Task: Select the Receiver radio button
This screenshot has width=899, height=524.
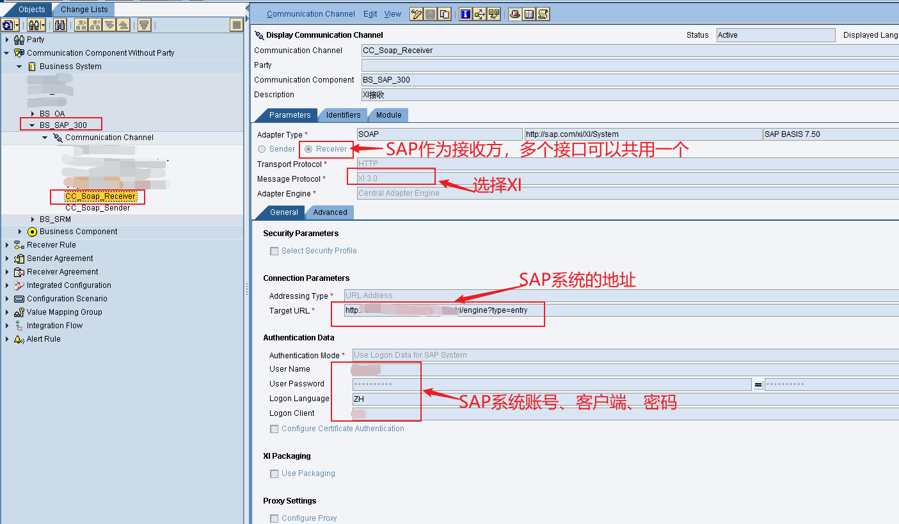Action: tap(309, 149)
